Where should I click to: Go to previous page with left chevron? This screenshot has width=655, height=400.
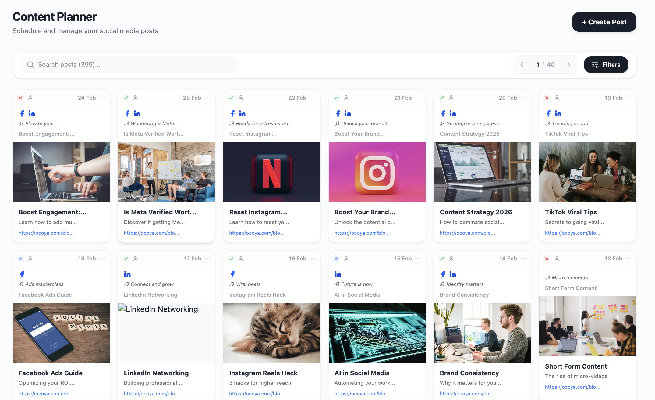[x=522, y=65]
